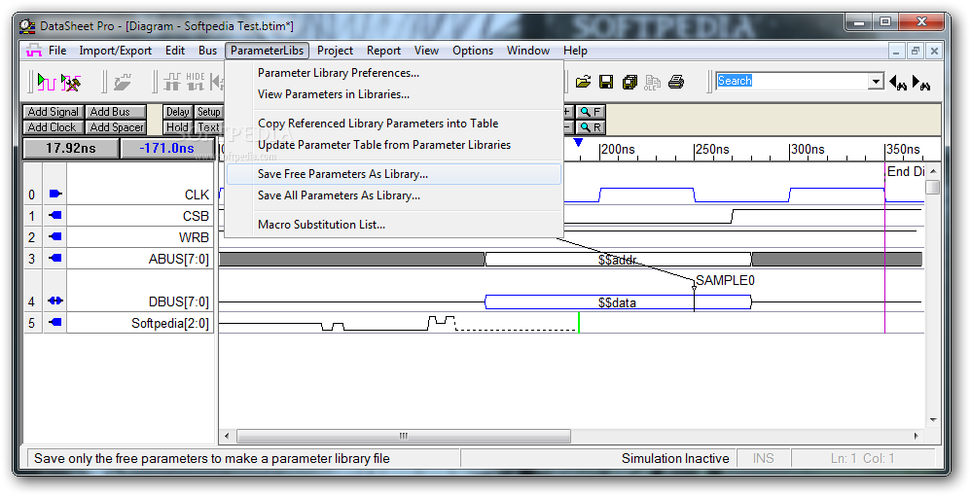Select Update Parameter Table from Parameter Libraries
The image size is (971, 496).
click(x=394, y=144)
